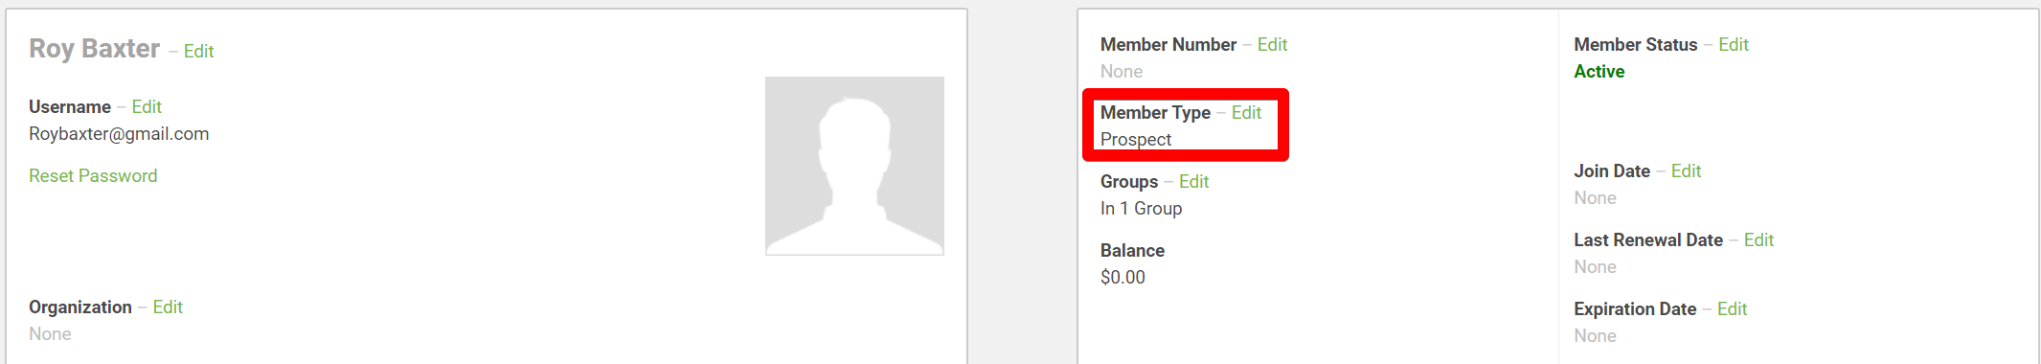Click the Prospect member type value
The image size is (2041, 364).
1136,140
